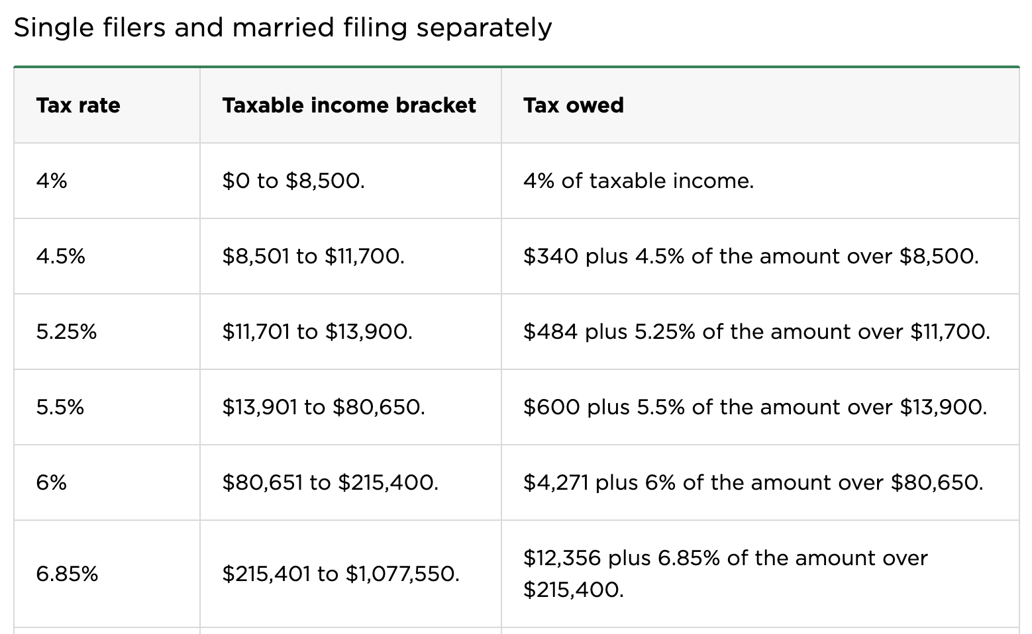The image size is (1032, 634).
Task: Click the 5.5% tax rate cell
Action: click(60, 407)
